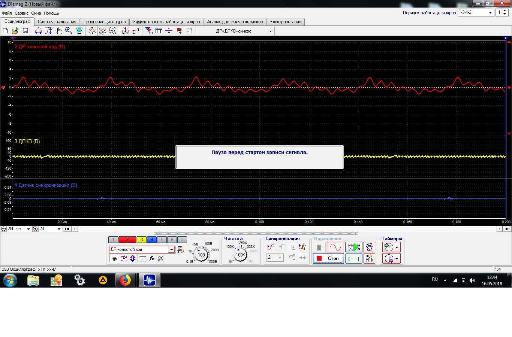This screenshot has width=512, height=337.
Task: Open a file with the folder icon
Action: tap(15, 31)
